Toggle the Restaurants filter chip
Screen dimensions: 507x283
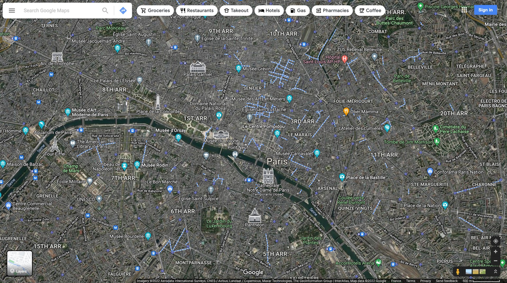point(197,11)
